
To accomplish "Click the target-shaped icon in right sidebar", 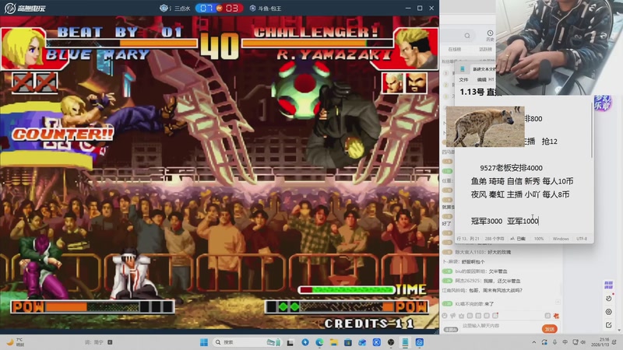I will [608, 312].
